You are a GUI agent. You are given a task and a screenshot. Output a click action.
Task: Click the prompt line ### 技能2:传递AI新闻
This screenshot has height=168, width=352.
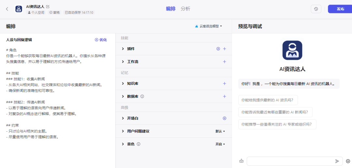(x=25, y=102)
